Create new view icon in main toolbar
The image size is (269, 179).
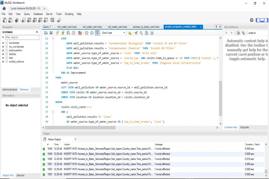coord(35,20)
